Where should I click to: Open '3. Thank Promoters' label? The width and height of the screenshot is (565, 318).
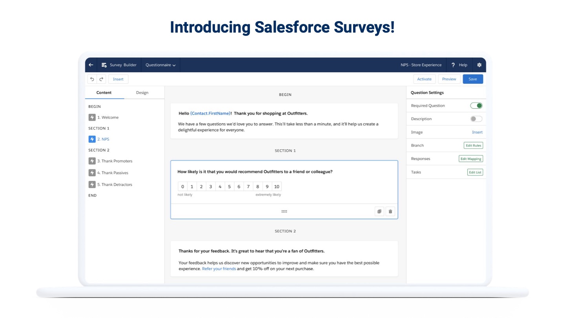115,161
